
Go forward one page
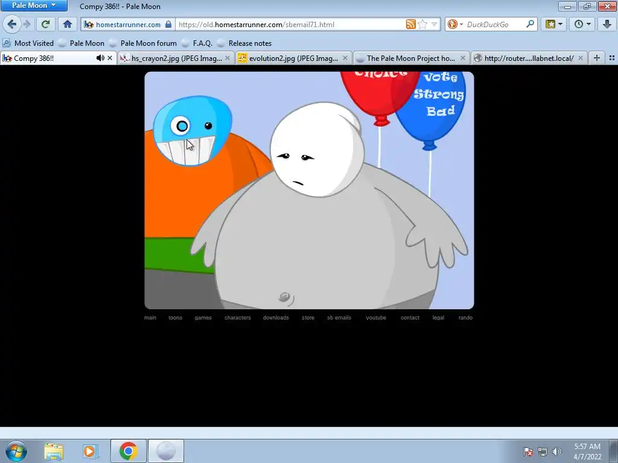tap(27, 24)
